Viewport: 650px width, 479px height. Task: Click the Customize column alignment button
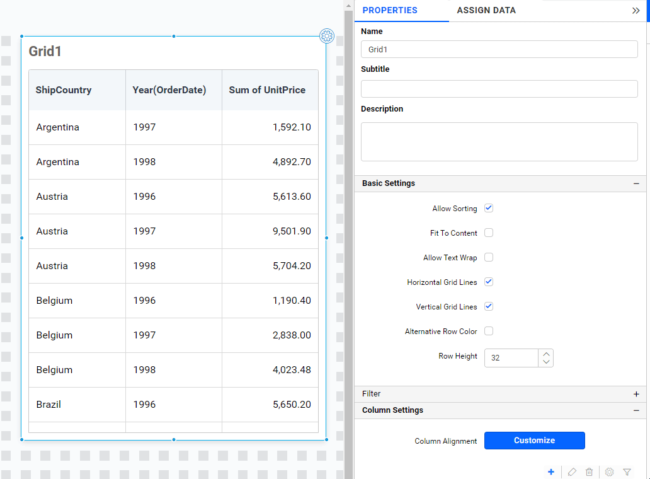[534, 441]
